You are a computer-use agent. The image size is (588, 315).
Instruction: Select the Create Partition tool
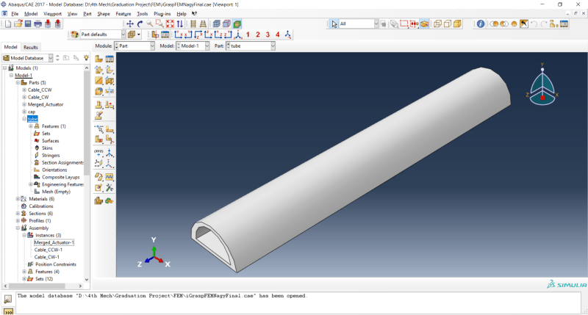98,139
